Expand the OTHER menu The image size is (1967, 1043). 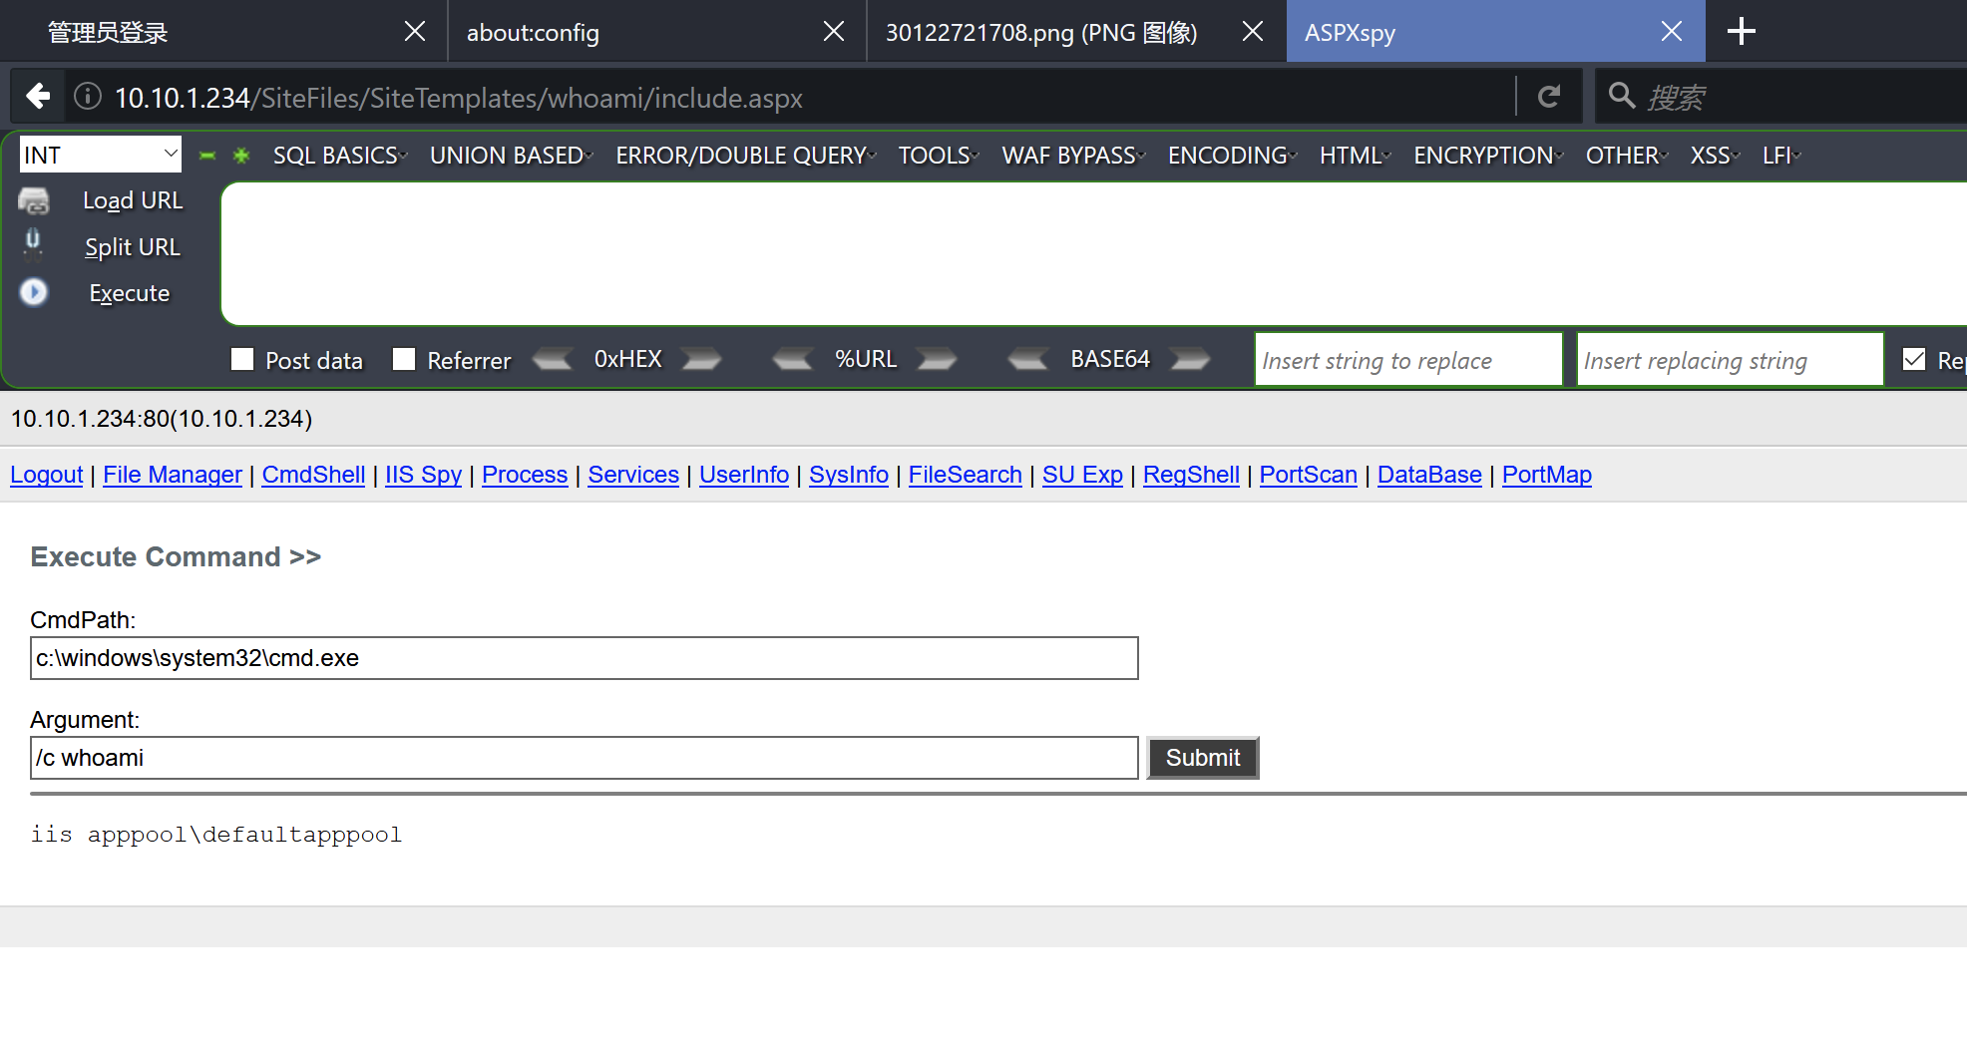point(1627,156)
